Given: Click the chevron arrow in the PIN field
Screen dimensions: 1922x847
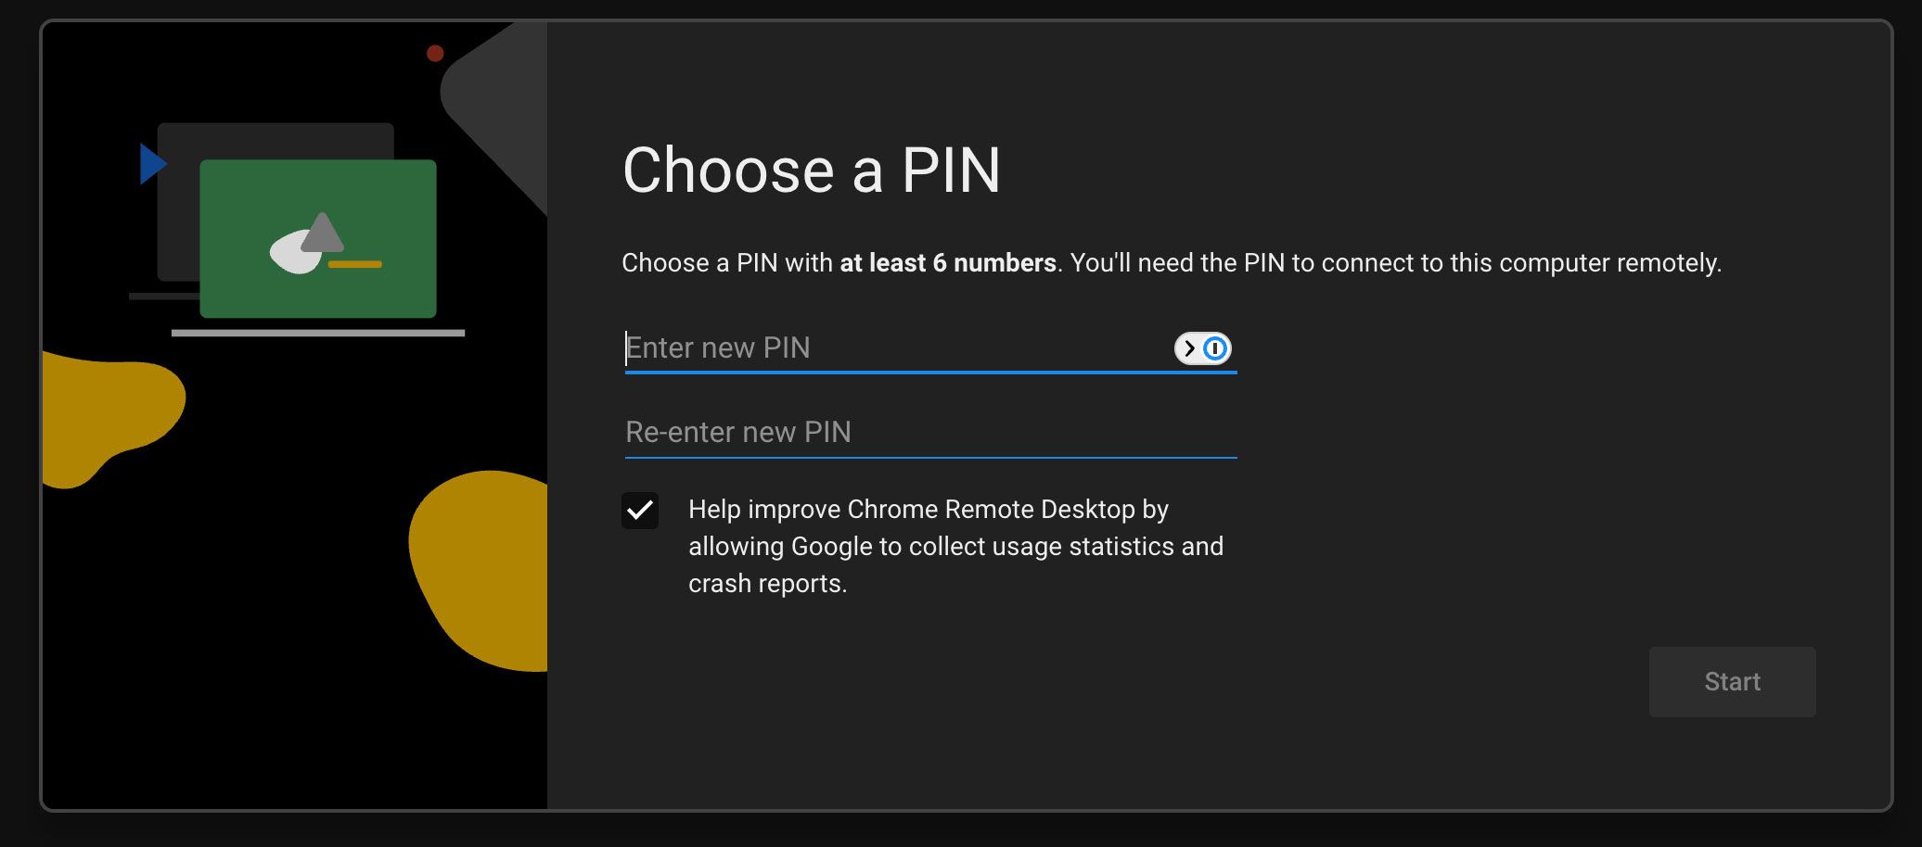Looking at the screenshot, I should tap(1189, 348).
